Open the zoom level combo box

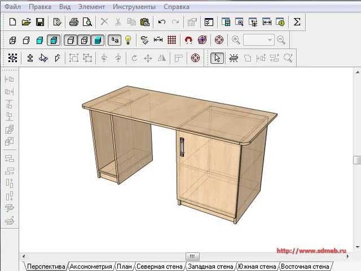(259, 40)
